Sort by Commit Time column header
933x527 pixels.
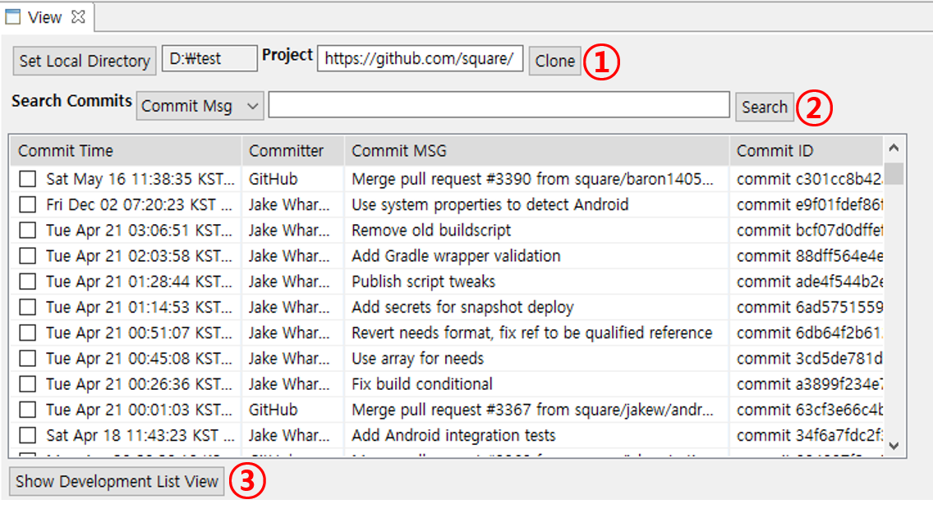point(126,150)
